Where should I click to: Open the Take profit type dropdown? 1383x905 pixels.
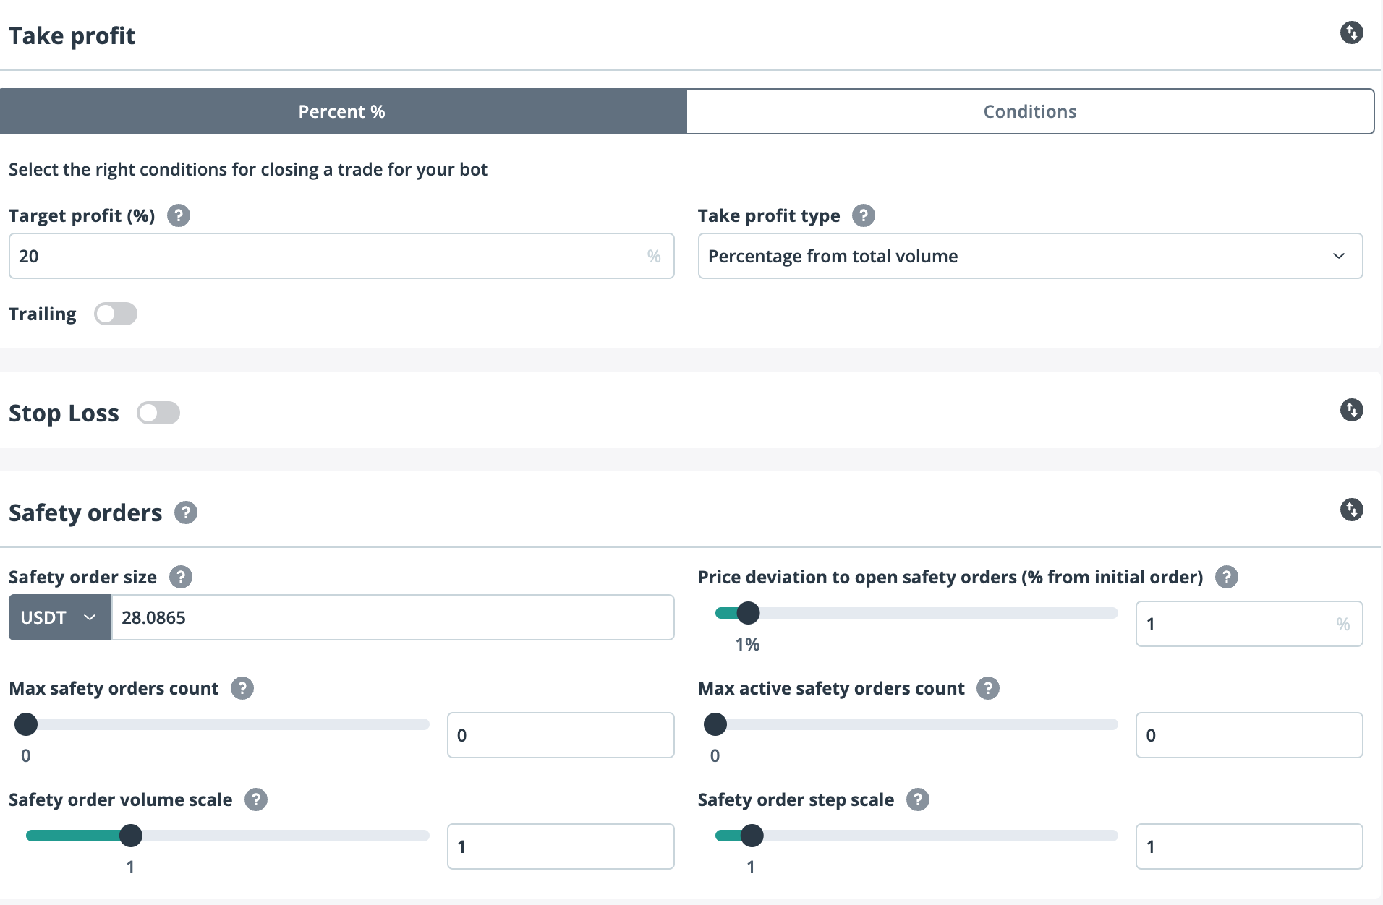coord(1030,256)
